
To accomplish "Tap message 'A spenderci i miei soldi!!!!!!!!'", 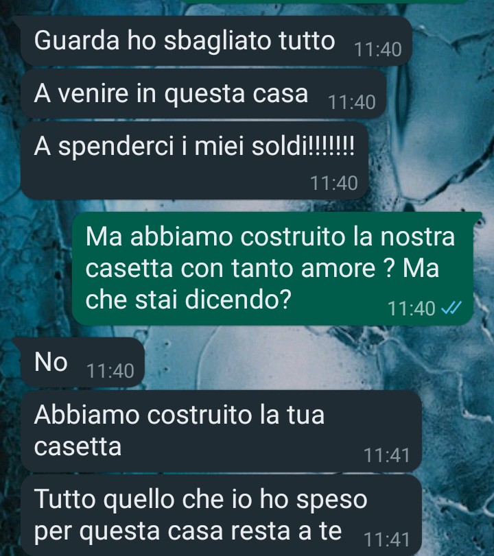I will (x=194, y=160).
